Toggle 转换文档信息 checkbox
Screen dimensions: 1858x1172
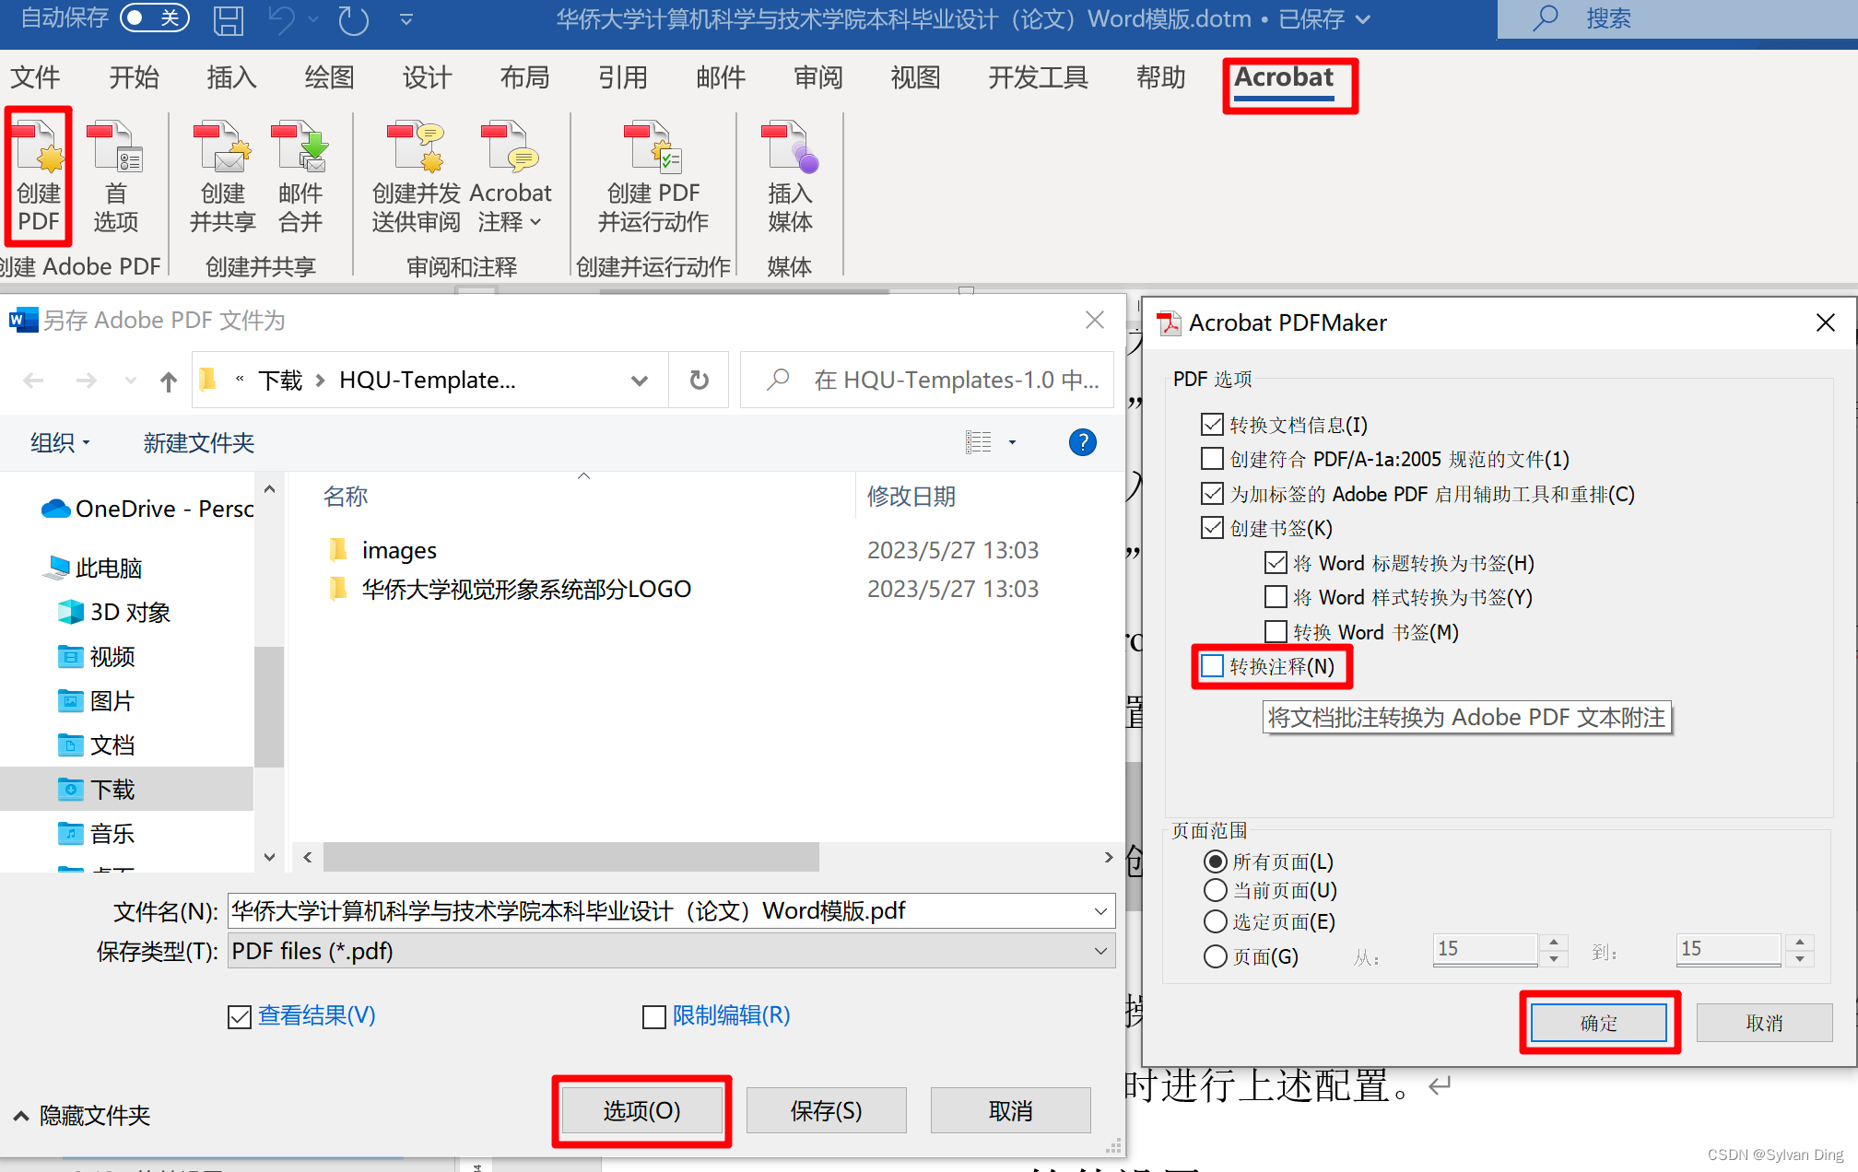coord(1212,424)
